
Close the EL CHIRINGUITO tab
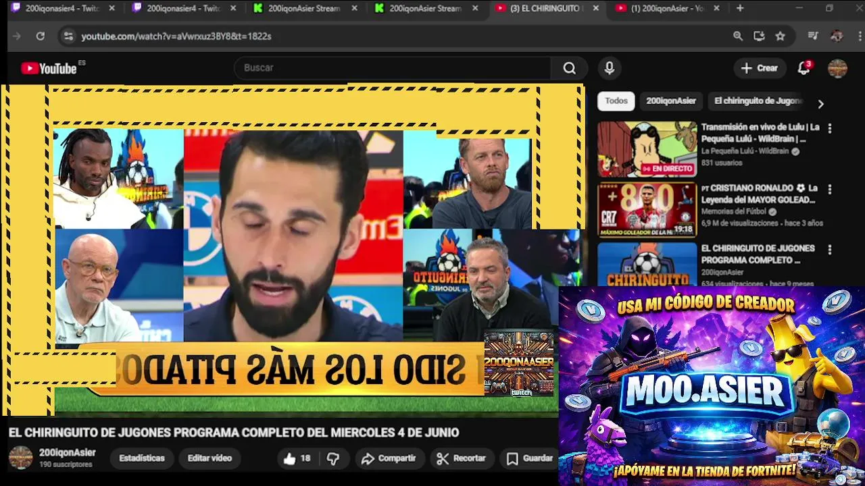pos(595,8)
